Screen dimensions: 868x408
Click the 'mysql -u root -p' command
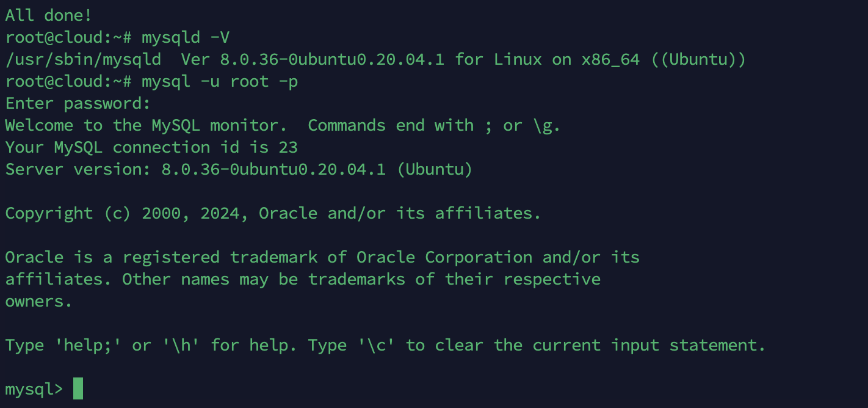tap(220, 81)
